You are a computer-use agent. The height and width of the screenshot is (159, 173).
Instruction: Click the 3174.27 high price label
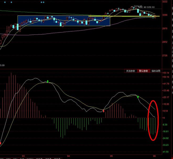click(138, 6)
